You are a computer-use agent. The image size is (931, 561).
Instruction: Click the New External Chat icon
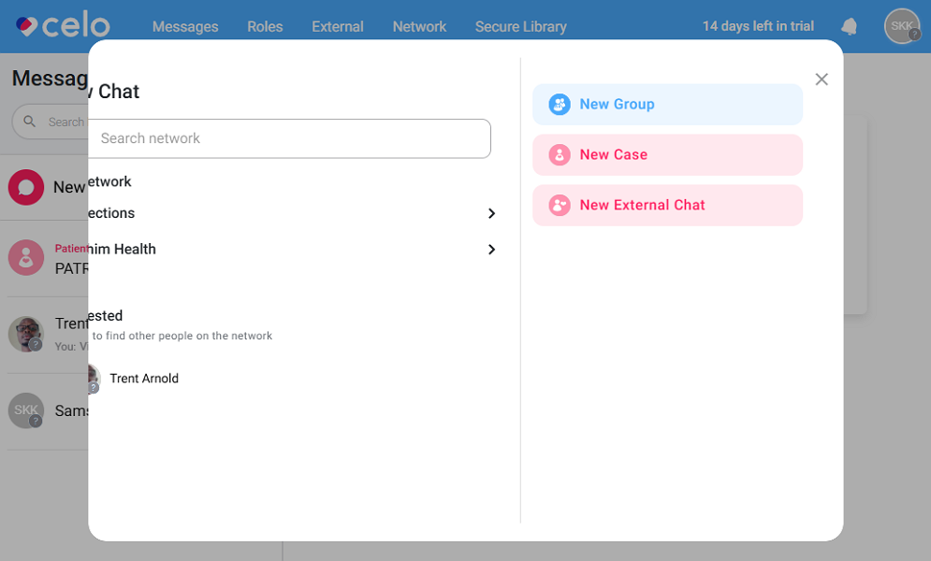(x=560, y=206)
